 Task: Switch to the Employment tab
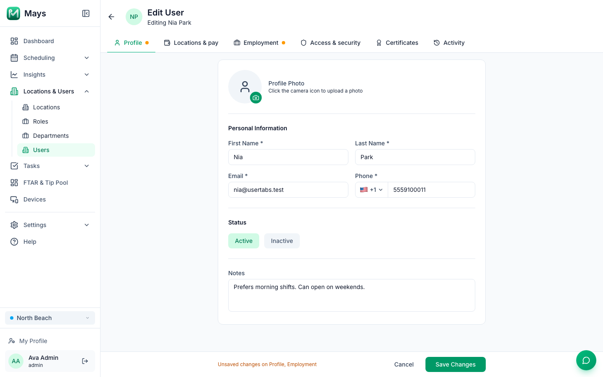pos(260,43)
